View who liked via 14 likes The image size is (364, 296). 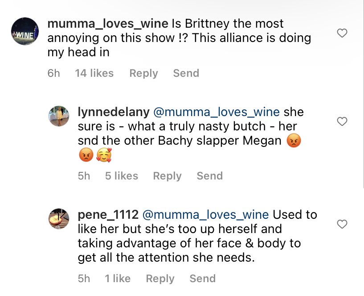pyautogui.click(x=94, y=73)
